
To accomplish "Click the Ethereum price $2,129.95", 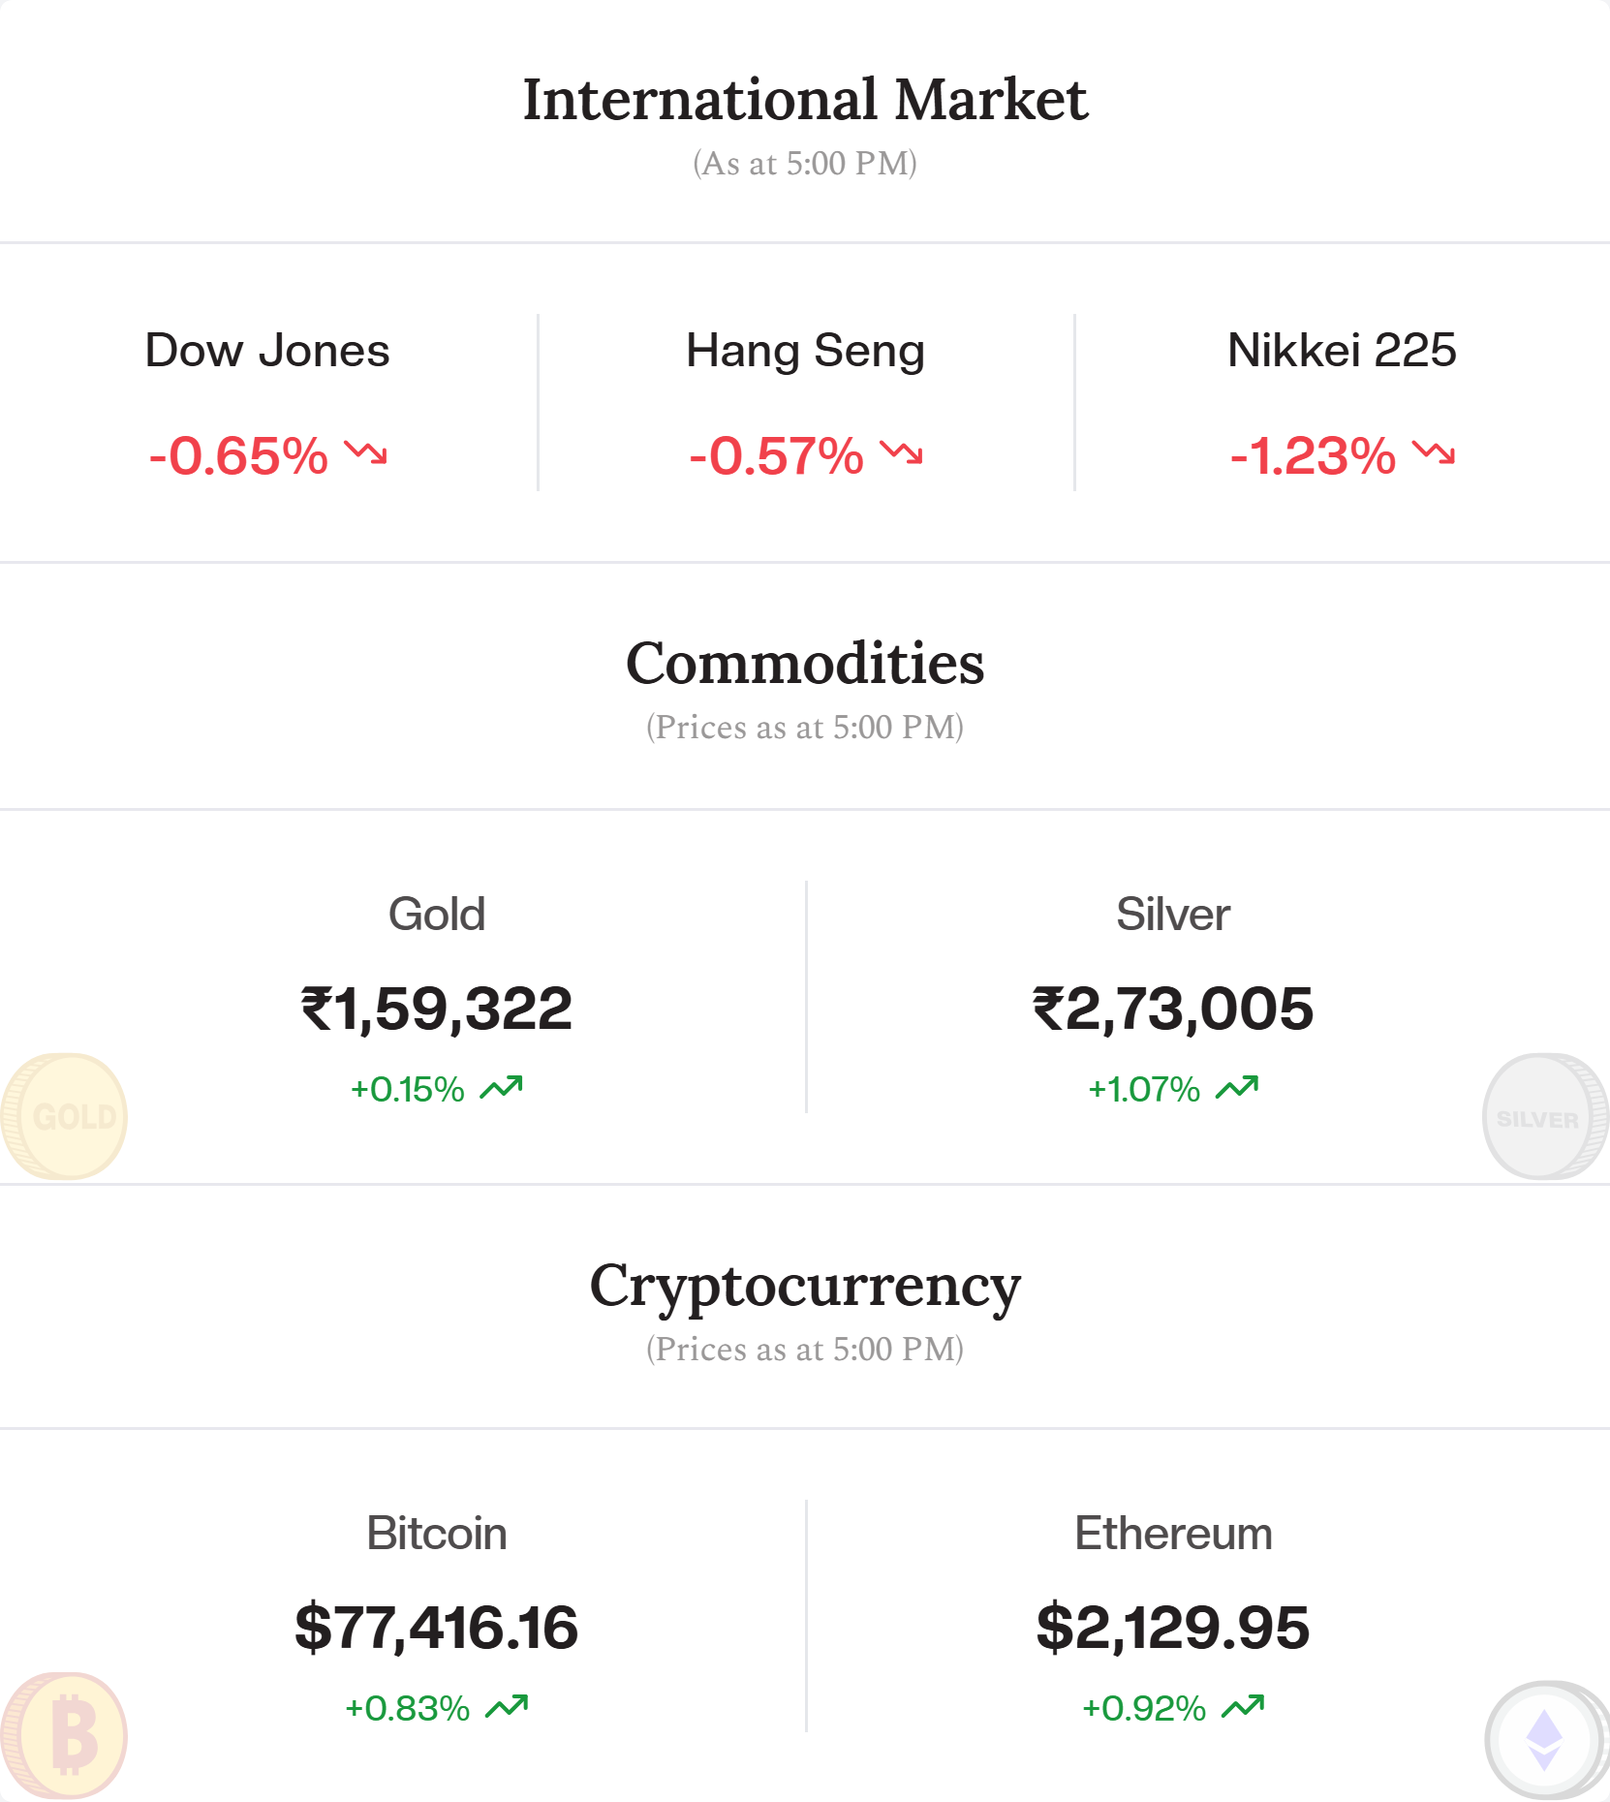I will point(1173,1628).
